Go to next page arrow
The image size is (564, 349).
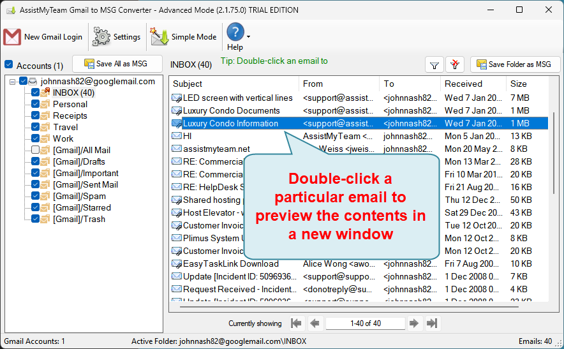413,323
